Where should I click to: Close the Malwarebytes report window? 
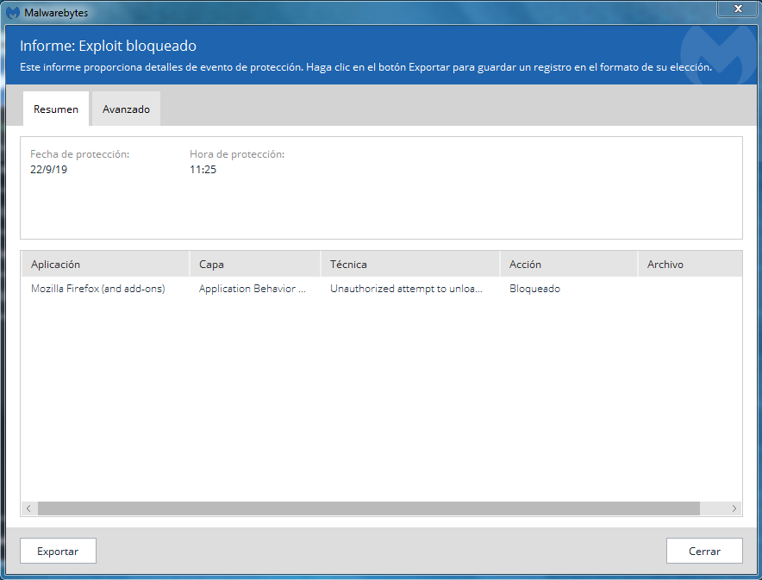click(738, 9)
